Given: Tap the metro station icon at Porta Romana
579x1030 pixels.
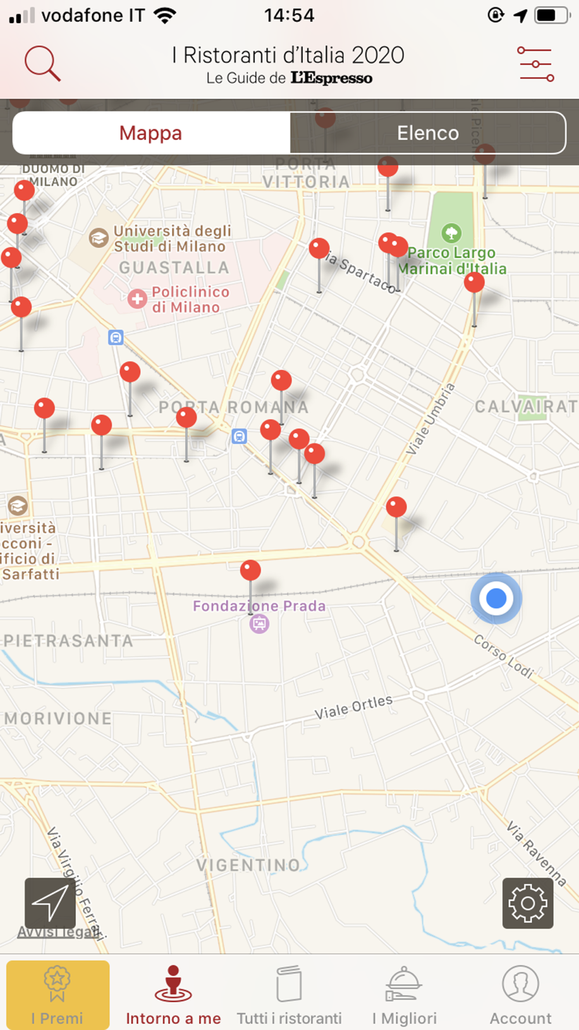Looking at the screenshot, I should click(x=239, y=436).
